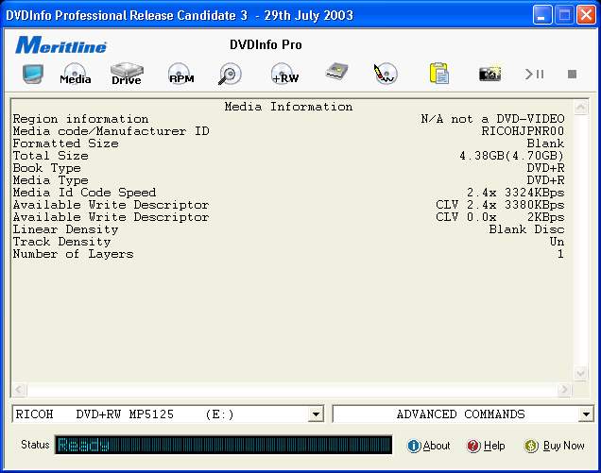Viewport: 601px width, 473px height.
Task: Open the Media information tool
Action: click(76, 74)
